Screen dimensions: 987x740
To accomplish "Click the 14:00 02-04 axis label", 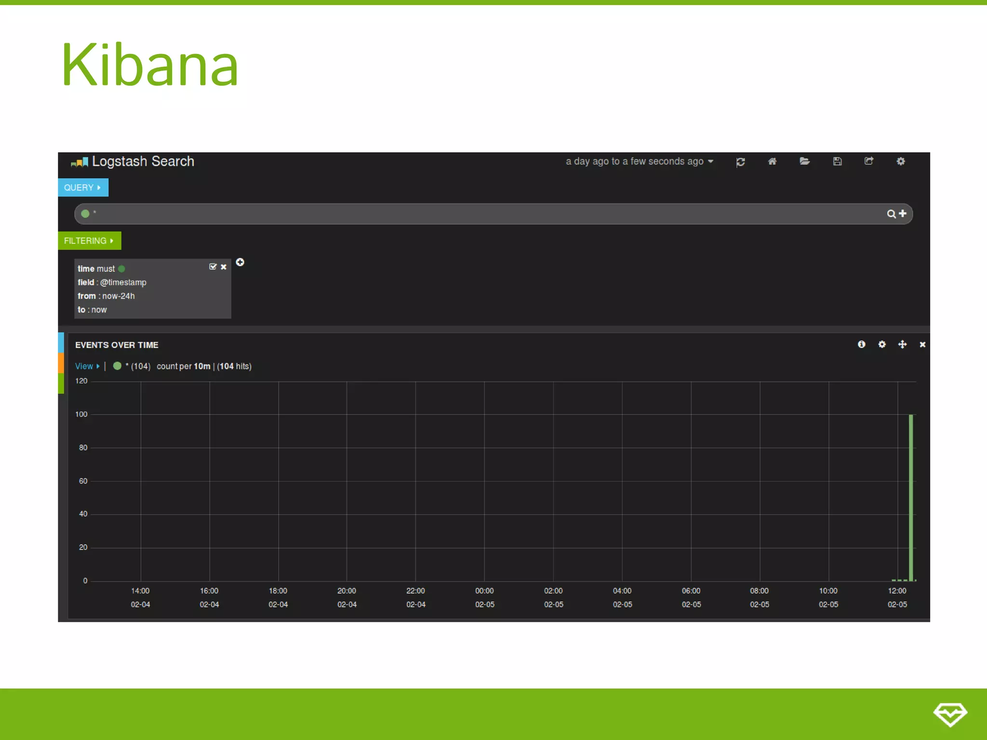I will coord(140,597).
